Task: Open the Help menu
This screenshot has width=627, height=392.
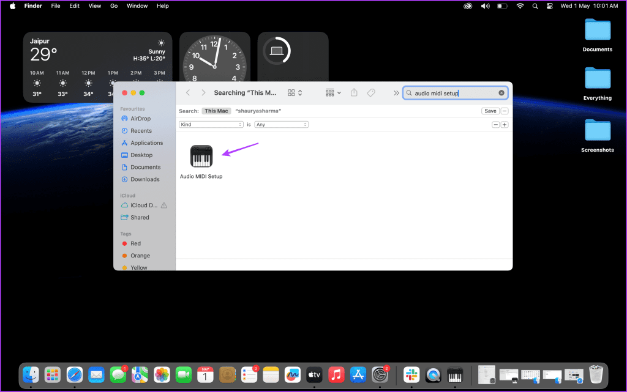Action: click(163, 6)
